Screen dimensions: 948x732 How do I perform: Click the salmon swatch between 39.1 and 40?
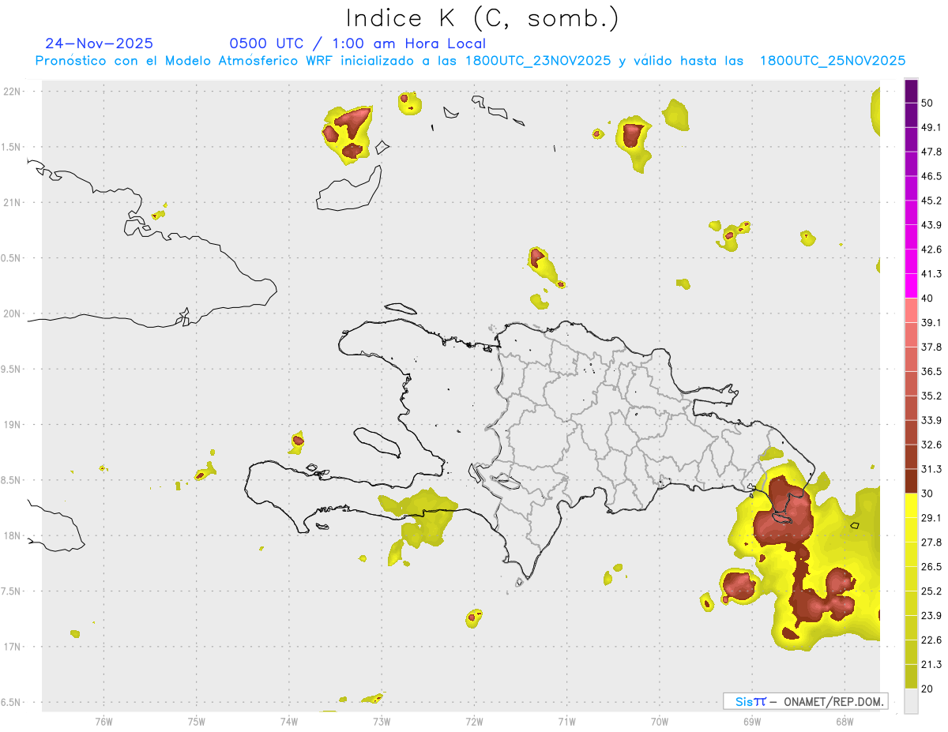(x=912, y=310)
